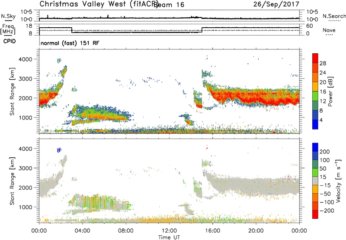The width and height of the screenshot is (346, 240).
Task: Click the blue velocity patch near 4000 km
Action: [x=59, y=150]
